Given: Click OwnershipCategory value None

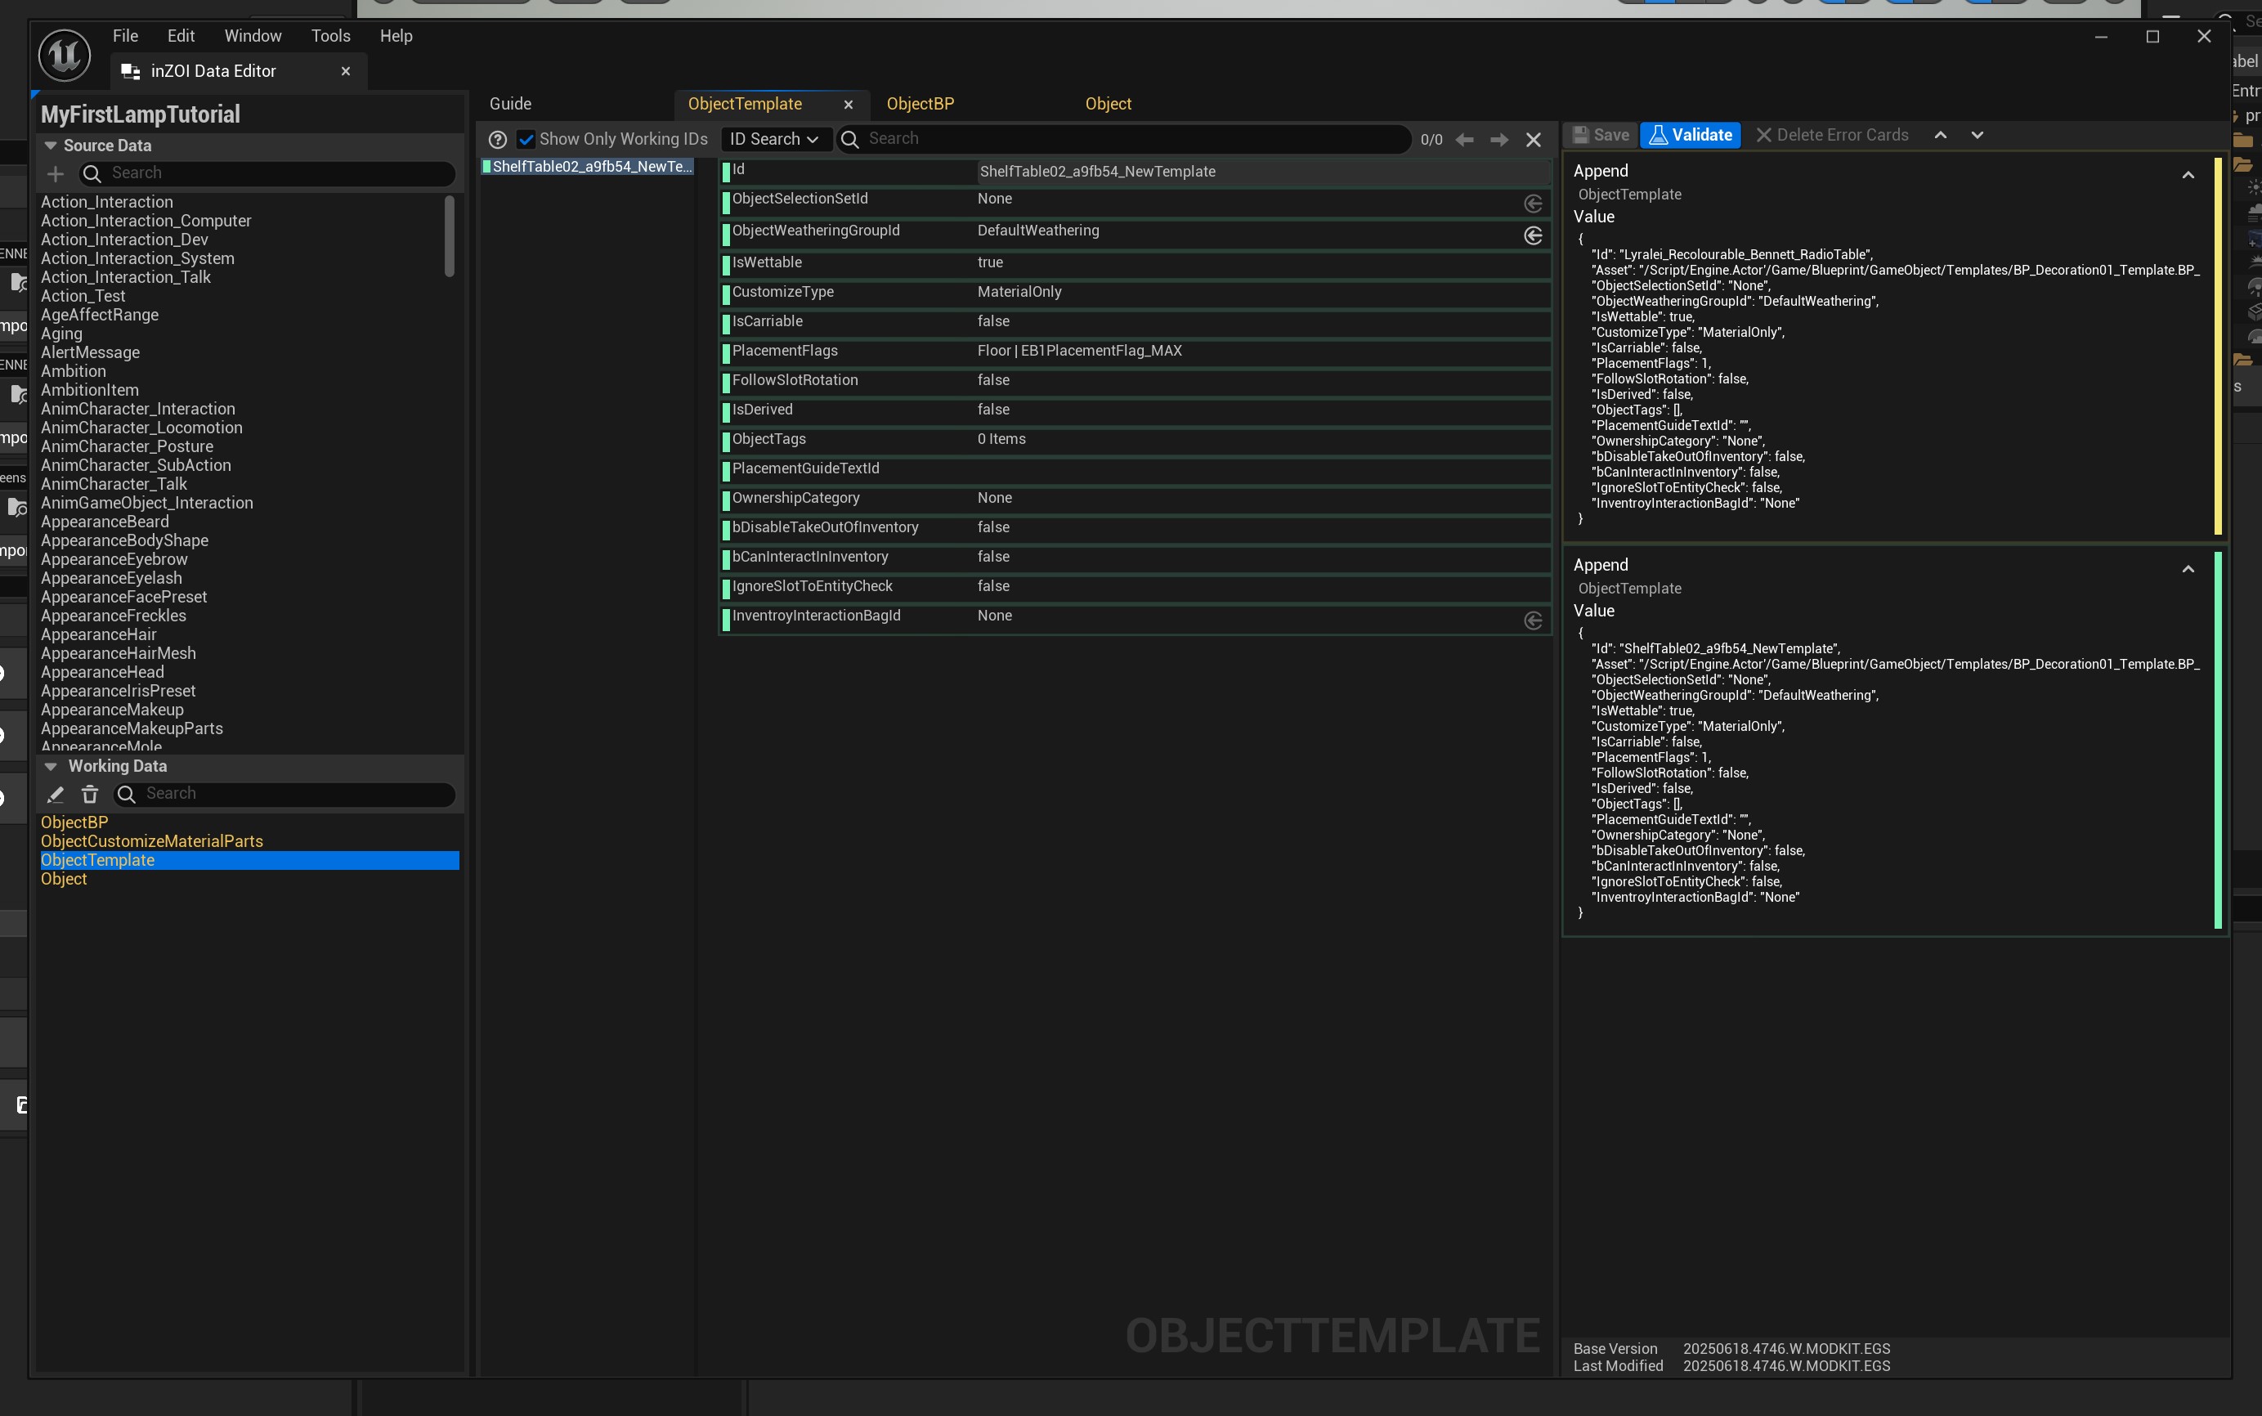Looking at the screenshot, I should tap(994, 497).
